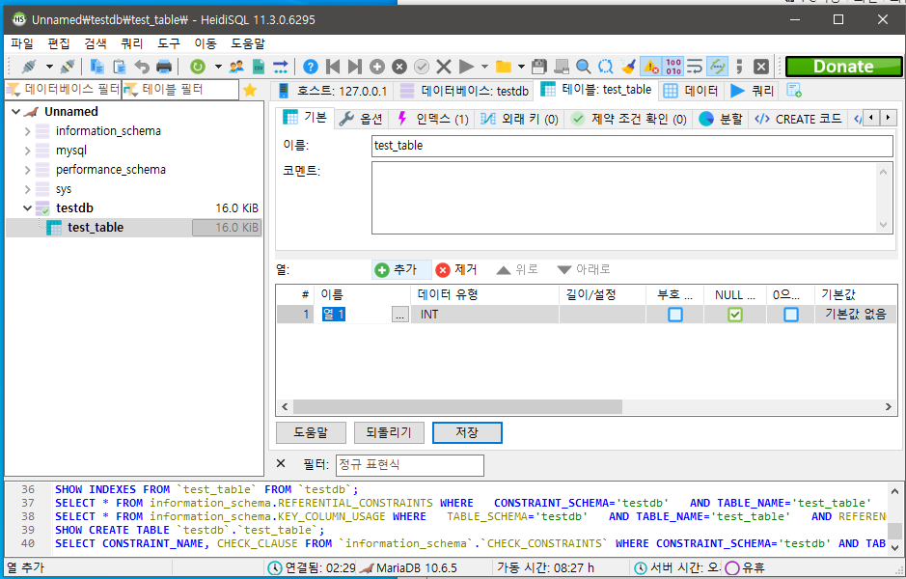The height and width of the screenshot is (579, 906).
Task: Expand mysql database node
Action: (27, 151)
